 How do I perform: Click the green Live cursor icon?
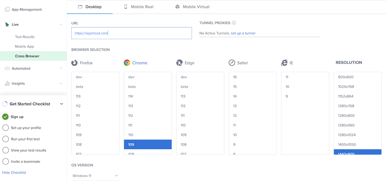click(x=7, y=24)
